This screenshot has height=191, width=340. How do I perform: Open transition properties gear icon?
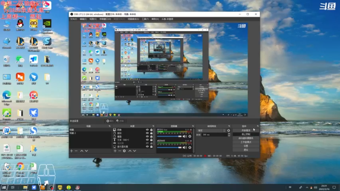click(x=229, y=131)
